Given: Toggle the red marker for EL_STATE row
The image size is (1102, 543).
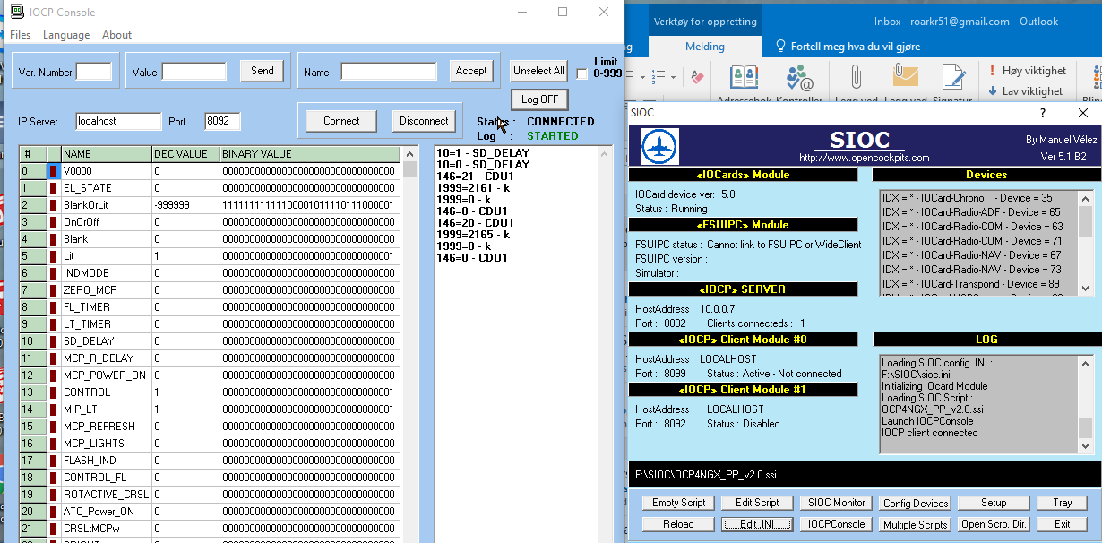Looking at the screenshot, I should pos(54,188).
